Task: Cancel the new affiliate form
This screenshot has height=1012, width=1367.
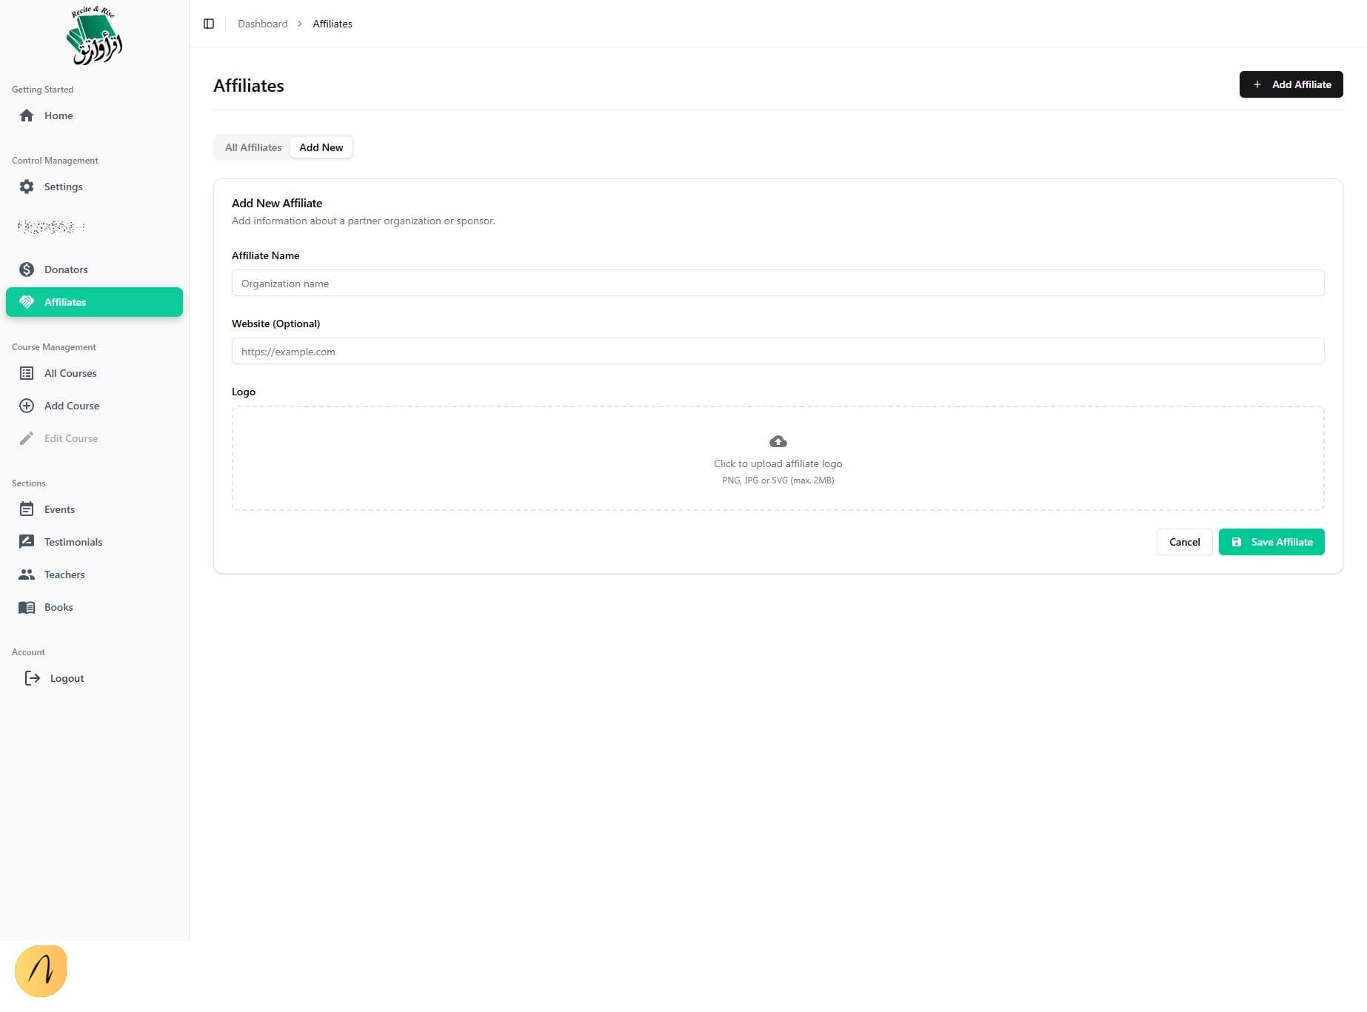Action: coord(1184,542)
